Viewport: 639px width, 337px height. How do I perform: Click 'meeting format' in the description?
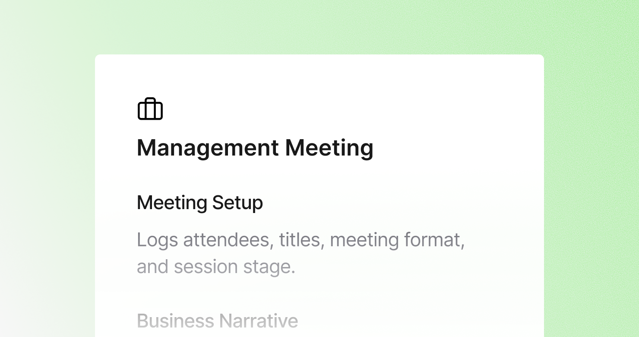click(x=397, y=240)
